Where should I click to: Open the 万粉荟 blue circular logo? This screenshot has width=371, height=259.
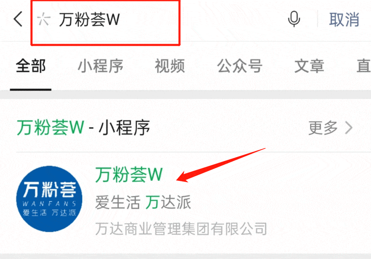[x=49, y=199]
